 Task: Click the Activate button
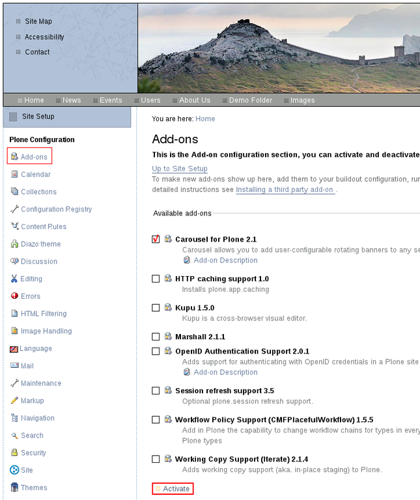tap(173, 488)
